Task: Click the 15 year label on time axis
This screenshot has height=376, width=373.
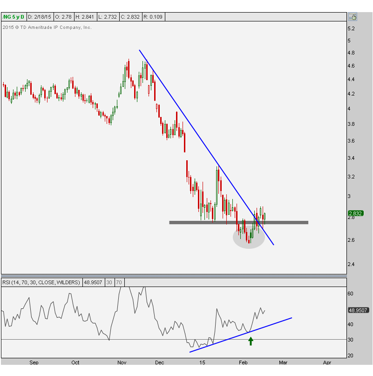Action: coord(202,362)
